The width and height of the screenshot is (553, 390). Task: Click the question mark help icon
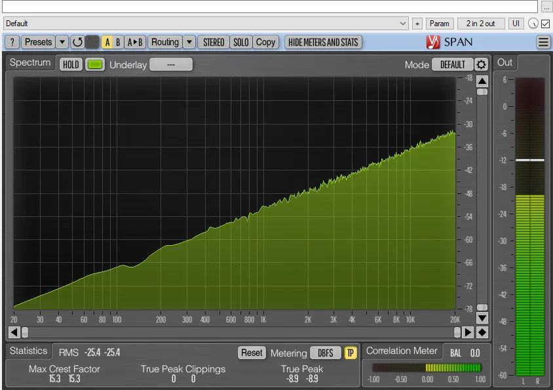(12, 42)
